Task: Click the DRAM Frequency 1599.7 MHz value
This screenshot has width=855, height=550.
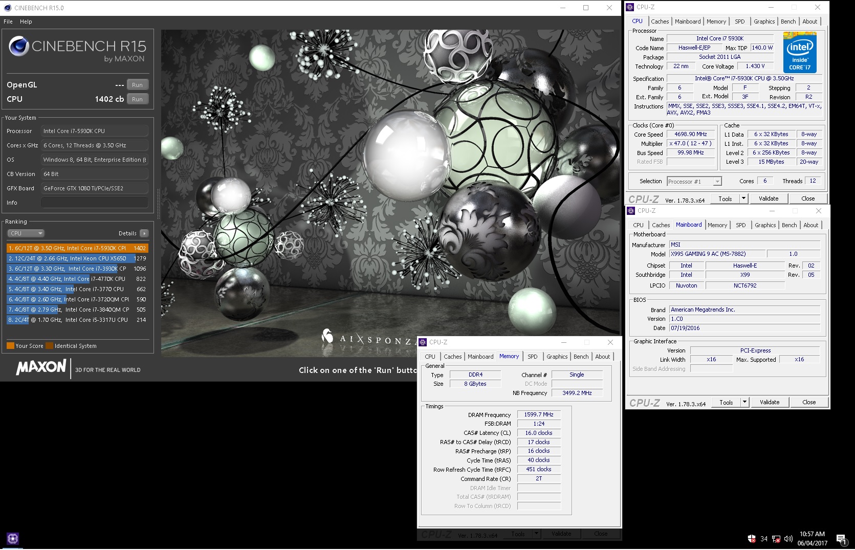Action: (x=539, y=415)
